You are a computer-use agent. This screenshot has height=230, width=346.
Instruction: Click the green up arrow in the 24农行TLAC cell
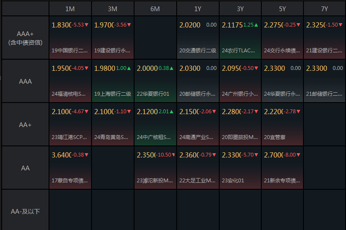pyautogui.click(x=257, y=25)
